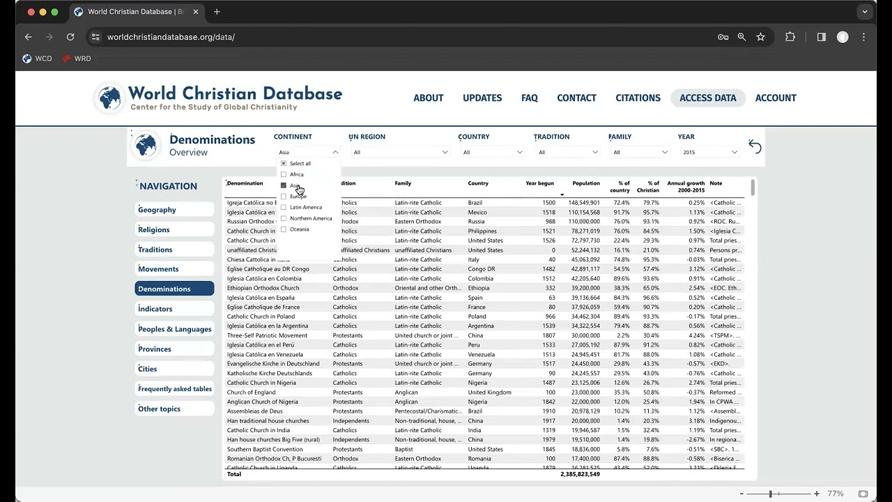Open the Chrome profile avatar
892x502 pixels.
(x=843, y=37)
